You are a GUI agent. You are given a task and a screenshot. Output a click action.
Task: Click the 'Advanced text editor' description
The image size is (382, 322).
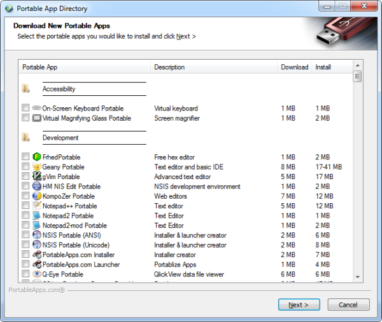(x=183, y=177)
